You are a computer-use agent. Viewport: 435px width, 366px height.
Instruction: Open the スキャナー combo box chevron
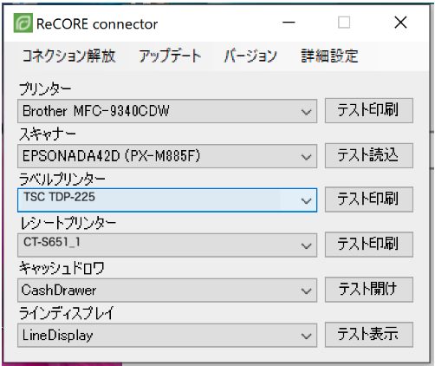pyautogui.click(x=306, y=157)
